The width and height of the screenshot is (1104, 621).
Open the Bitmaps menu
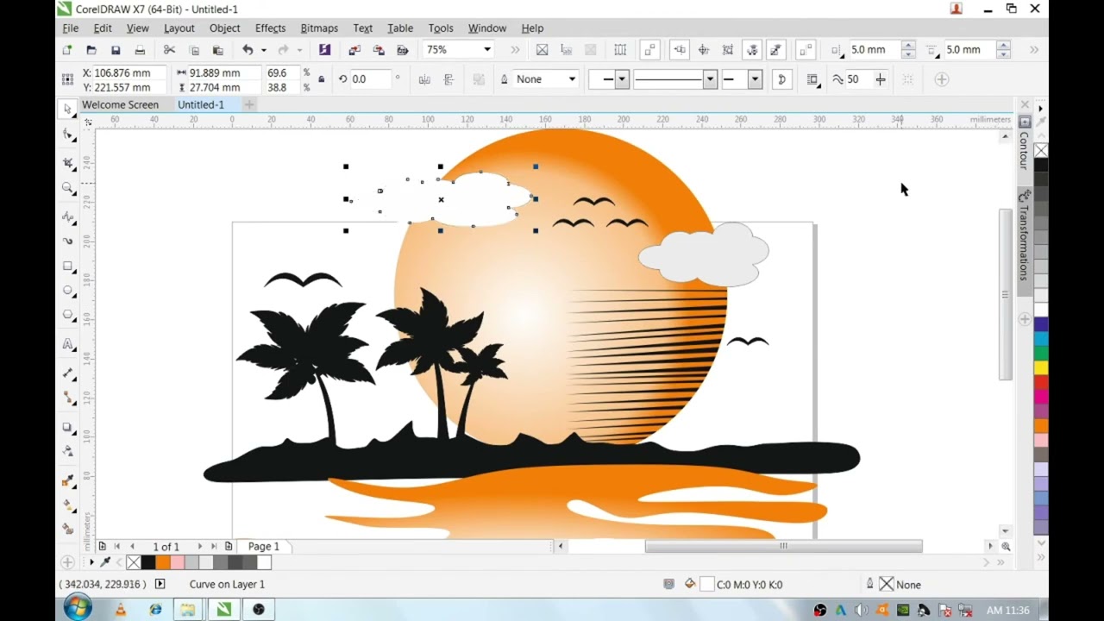[x=319, y=28]
